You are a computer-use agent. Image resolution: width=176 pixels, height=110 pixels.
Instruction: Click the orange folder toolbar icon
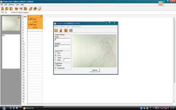[x=40, y=8]
